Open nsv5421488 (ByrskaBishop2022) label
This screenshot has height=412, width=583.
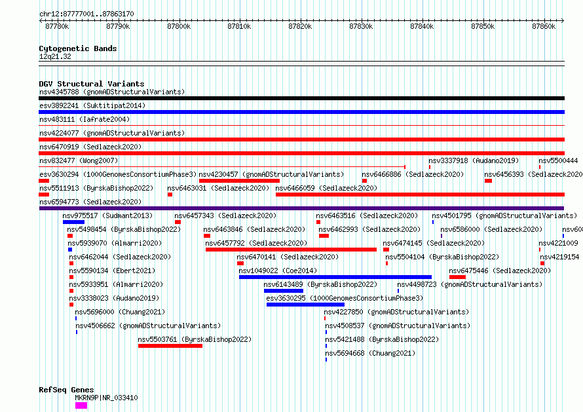pyautogui.click(x=382, y=339)
